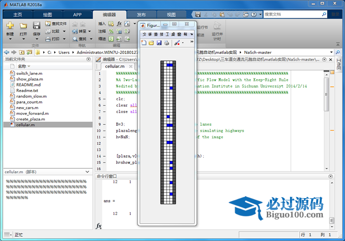Click the 搜索文档 search documentation field
The height and width of the screenshot is (241, 345).
click(292, 14)
